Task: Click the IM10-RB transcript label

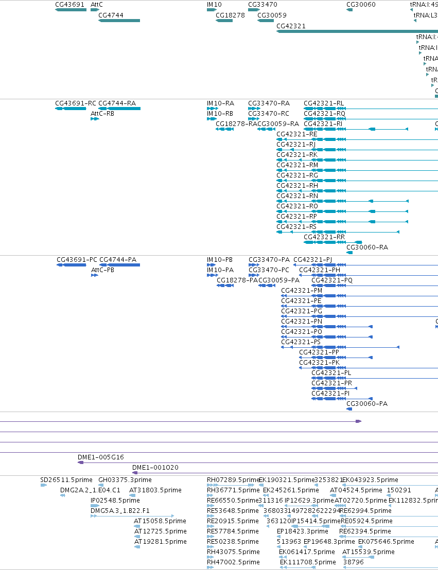Action: pyautogui.click(x=220, y=114)
